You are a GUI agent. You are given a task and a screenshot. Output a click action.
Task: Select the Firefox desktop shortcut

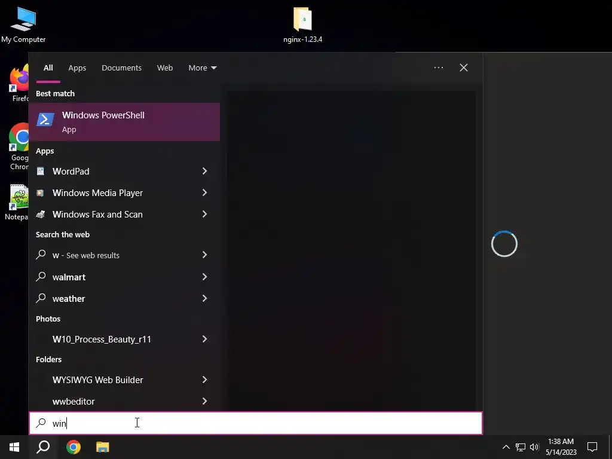[x=19, y=84]
